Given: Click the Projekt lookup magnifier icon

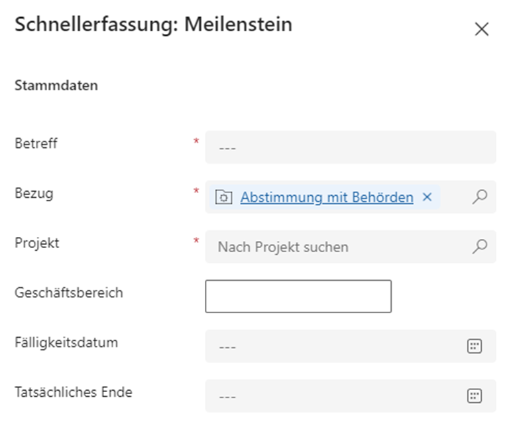Looking at the screenshot, I should [x=480, y=247].
